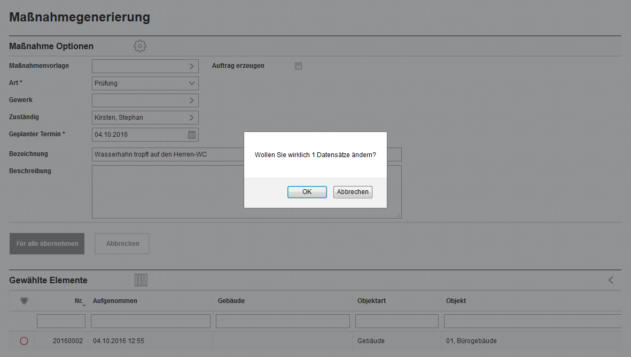Click Abbrechen in the confirmation dialog

pos(353,192)
